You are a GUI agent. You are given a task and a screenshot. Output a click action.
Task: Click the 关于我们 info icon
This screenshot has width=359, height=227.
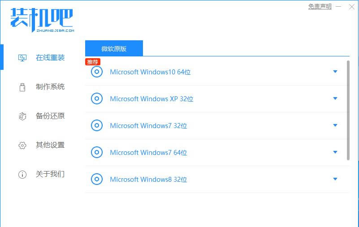click(x=22, y=174)
